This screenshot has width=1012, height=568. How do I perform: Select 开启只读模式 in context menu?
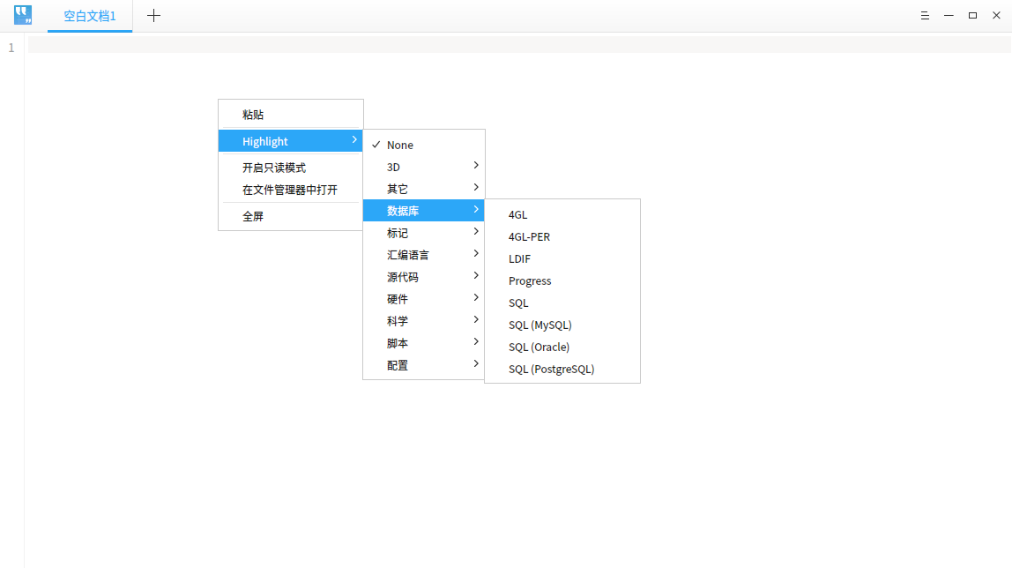tap(290, 168)
